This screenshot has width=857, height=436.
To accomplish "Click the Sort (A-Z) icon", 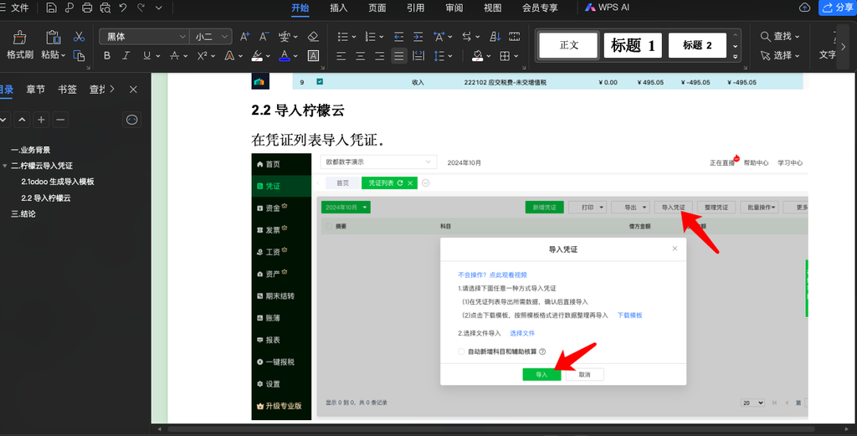I will pos(495,37).
